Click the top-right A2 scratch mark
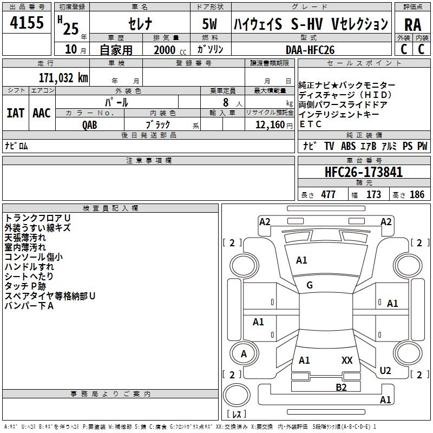The width and height of the screenshot is (433, 433). [x=386, y=221]
